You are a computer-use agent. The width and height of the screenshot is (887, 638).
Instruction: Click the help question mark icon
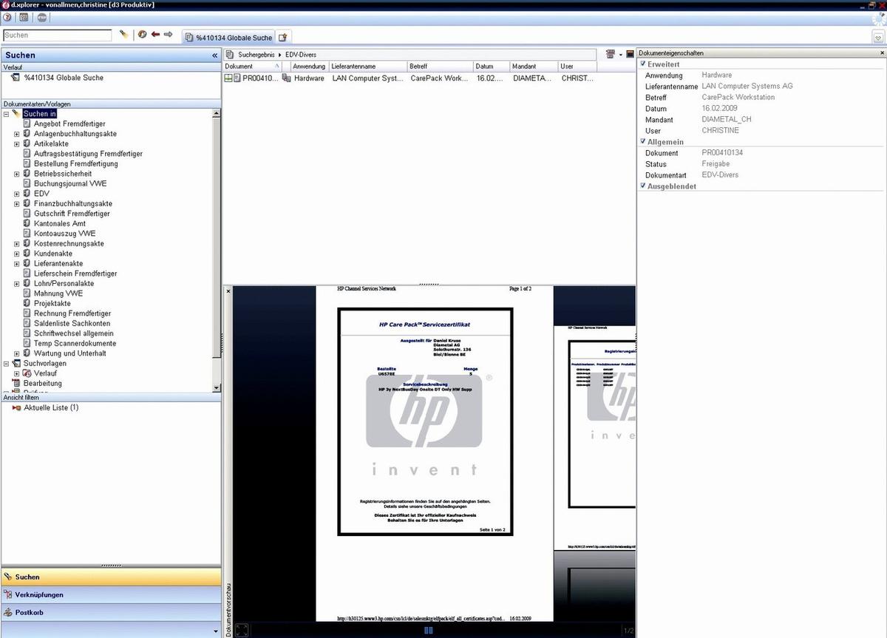(7, 16)
